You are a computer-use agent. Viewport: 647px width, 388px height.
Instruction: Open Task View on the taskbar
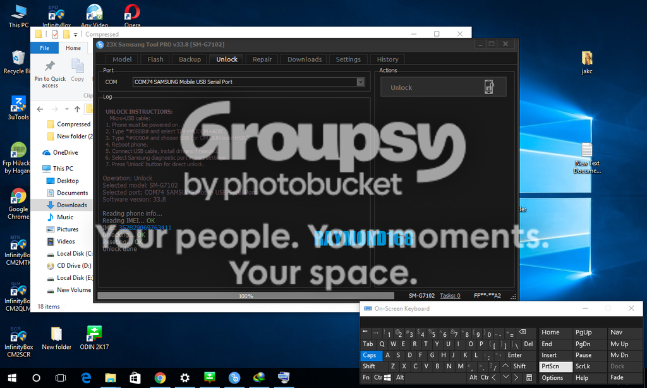61,378
